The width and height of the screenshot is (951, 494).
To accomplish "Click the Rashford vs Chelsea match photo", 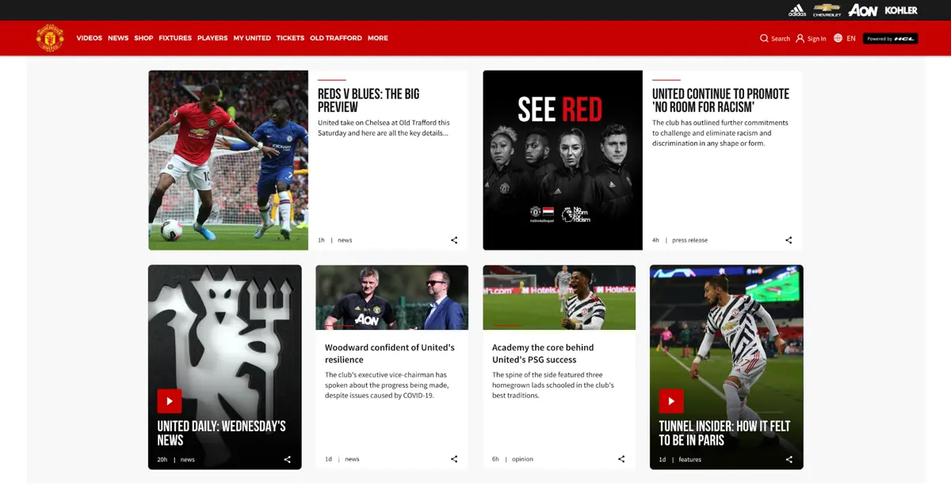I will 228,160.
